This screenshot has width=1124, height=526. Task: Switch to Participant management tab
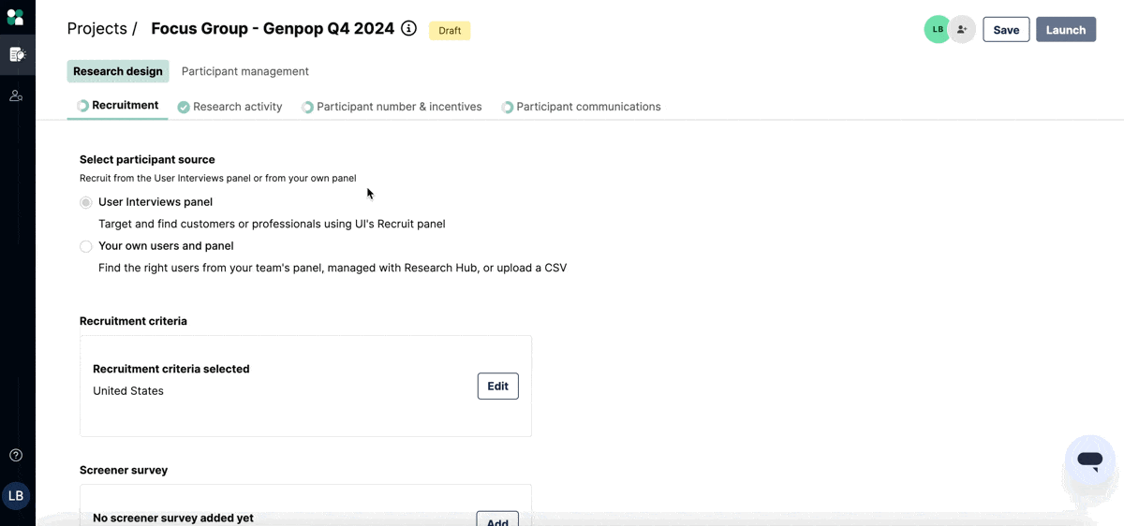[244, 71]
